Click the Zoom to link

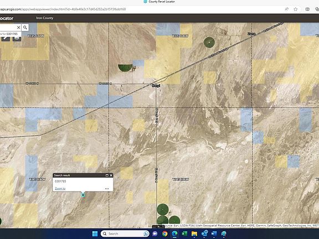[60, 189]
